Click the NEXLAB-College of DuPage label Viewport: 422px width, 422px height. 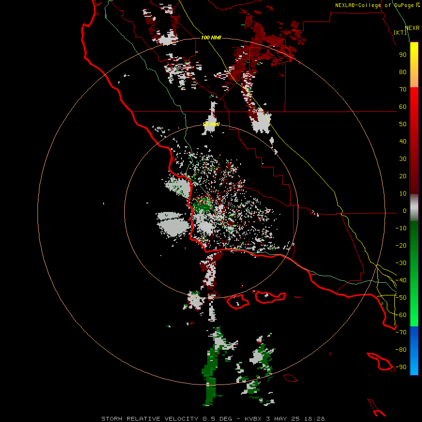click(x=377, y=5)
